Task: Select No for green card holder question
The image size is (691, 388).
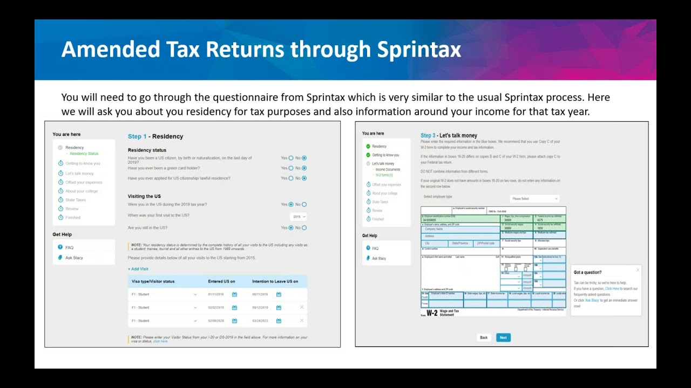Action: coord(304,168)
